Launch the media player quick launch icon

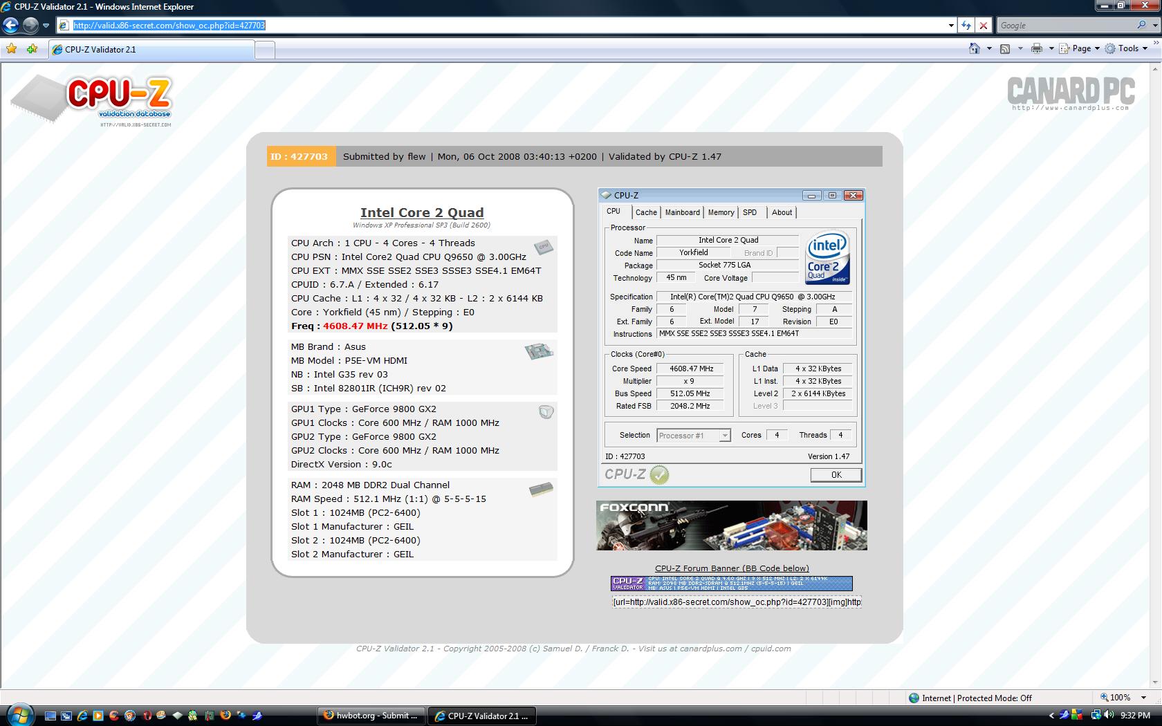(98, 716)
